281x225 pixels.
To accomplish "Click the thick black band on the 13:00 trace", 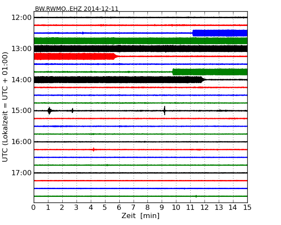I will tap(140, 48).
